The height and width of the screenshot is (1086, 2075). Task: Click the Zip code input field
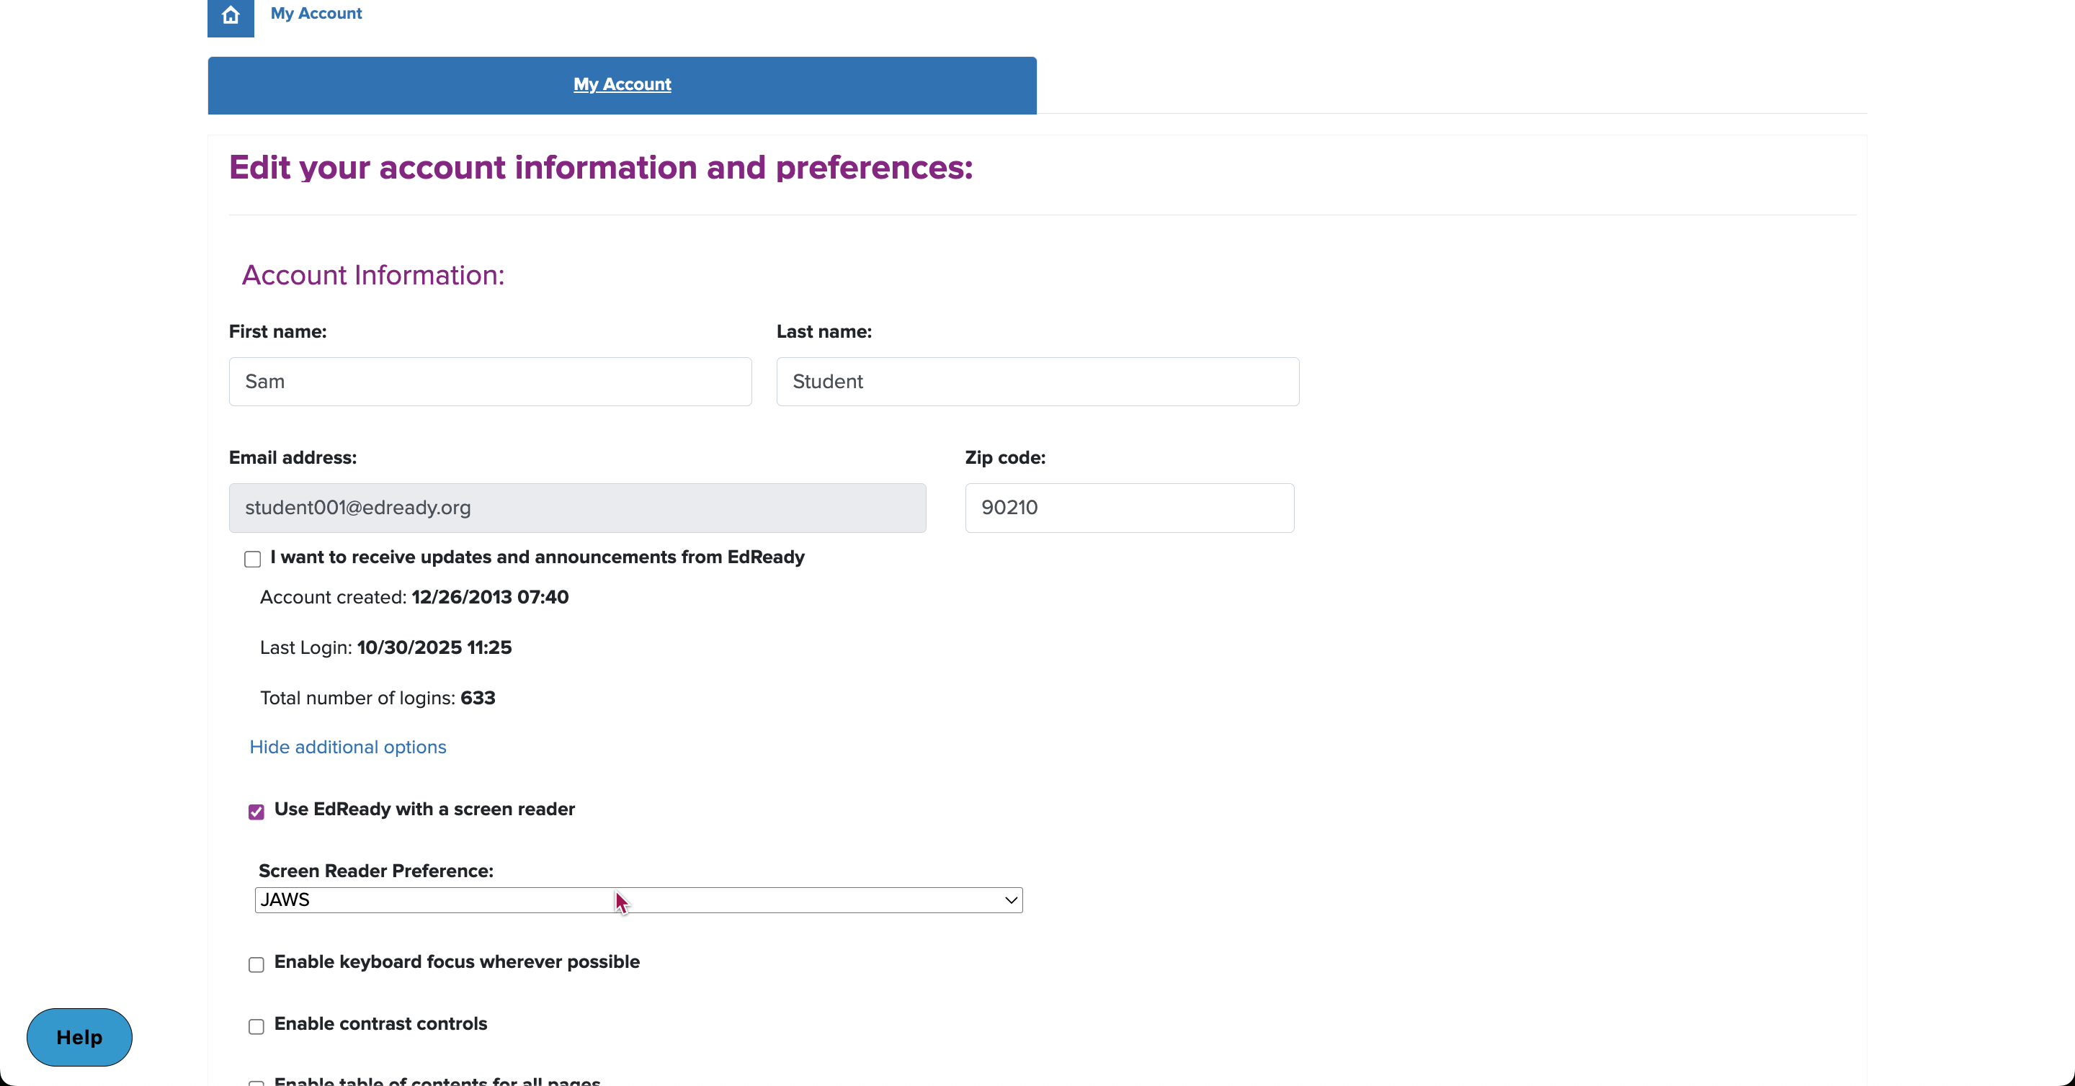(x=1128, y=508)
